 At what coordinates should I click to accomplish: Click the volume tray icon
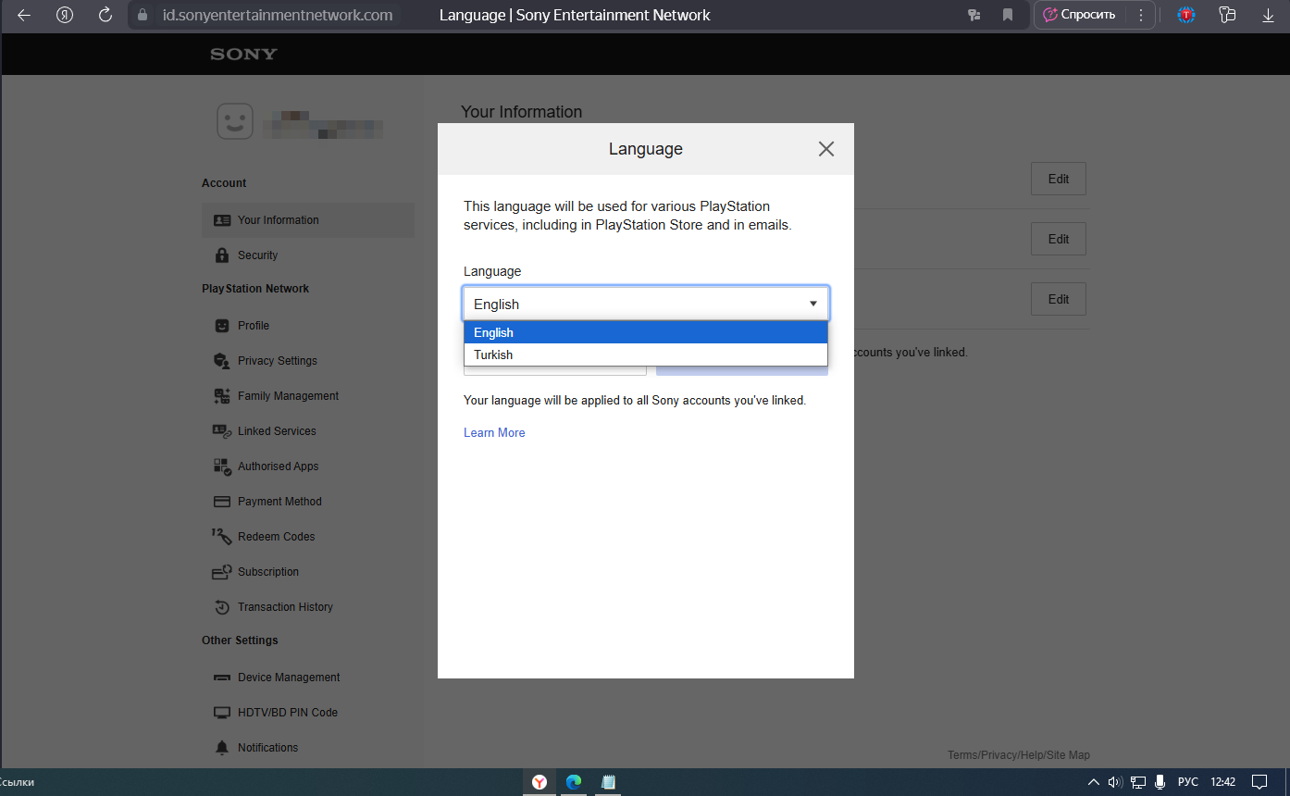(x=1115, y=782)
